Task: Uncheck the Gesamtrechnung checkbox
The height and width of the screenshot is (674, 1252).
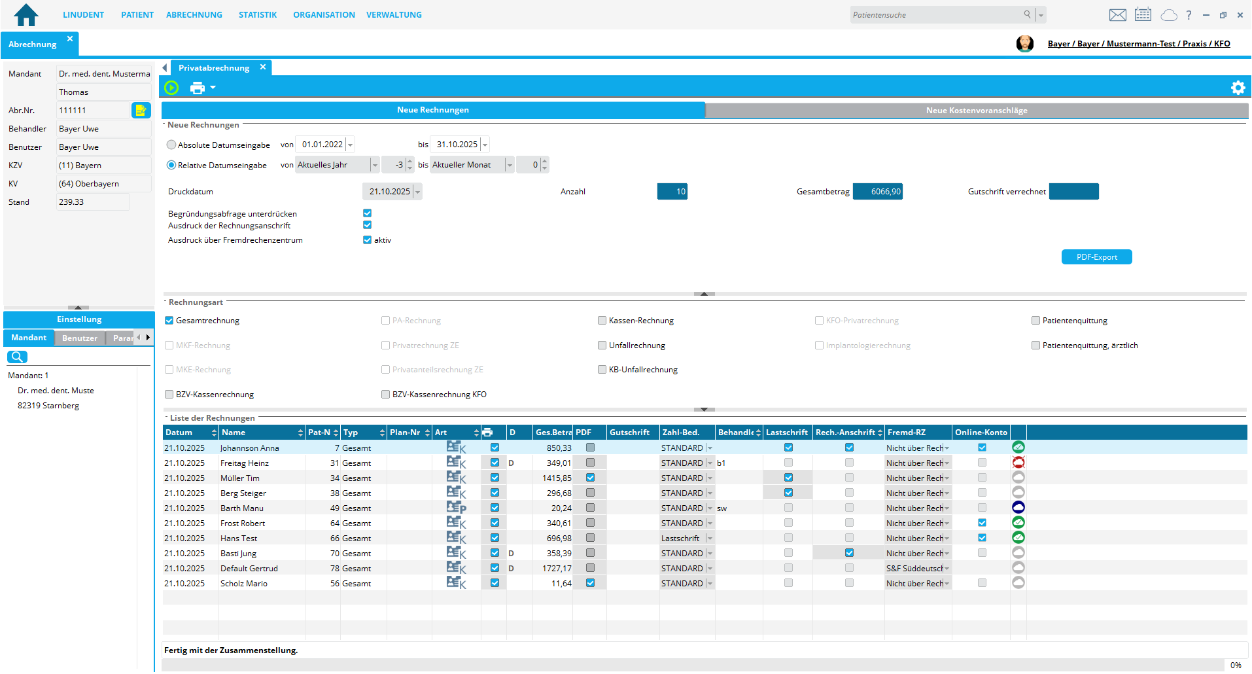Action: click(x=169, y=321)
